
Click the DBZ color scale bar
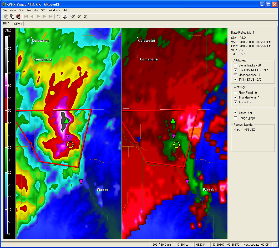[6, 135]
